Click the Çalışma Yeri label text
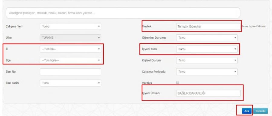 (x=14, y=27)
